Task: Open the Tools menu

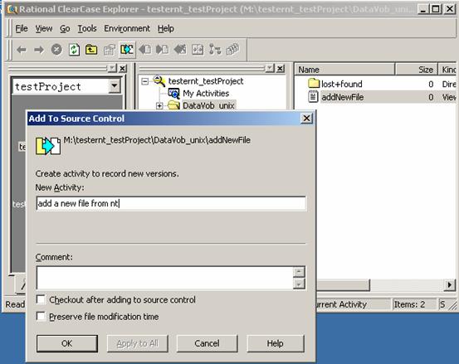Action: point(87,29)
